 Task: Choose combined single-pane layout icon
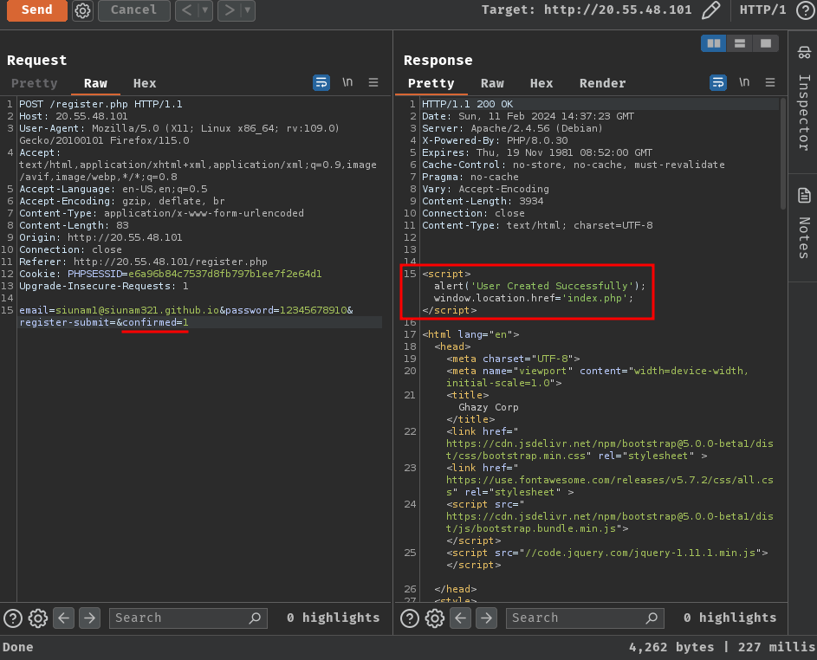tap(766, 43)
